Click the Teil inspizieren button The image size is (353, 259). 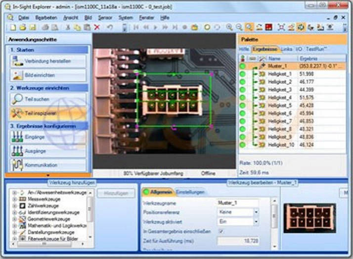(x=48, y=113)
